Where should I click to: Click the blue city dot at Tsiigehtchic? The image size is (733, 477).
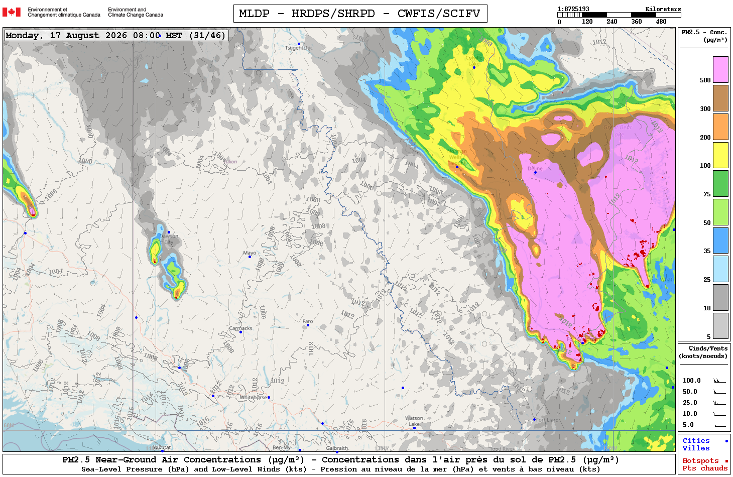point(299,44)
